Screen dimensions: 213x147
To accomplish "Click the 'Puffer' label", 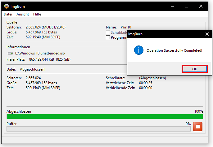I will (x=11, y=124).
